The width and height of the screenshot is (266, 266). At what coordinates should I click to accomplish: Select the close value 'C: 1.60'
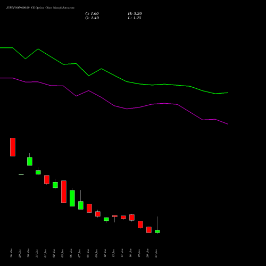92,14
